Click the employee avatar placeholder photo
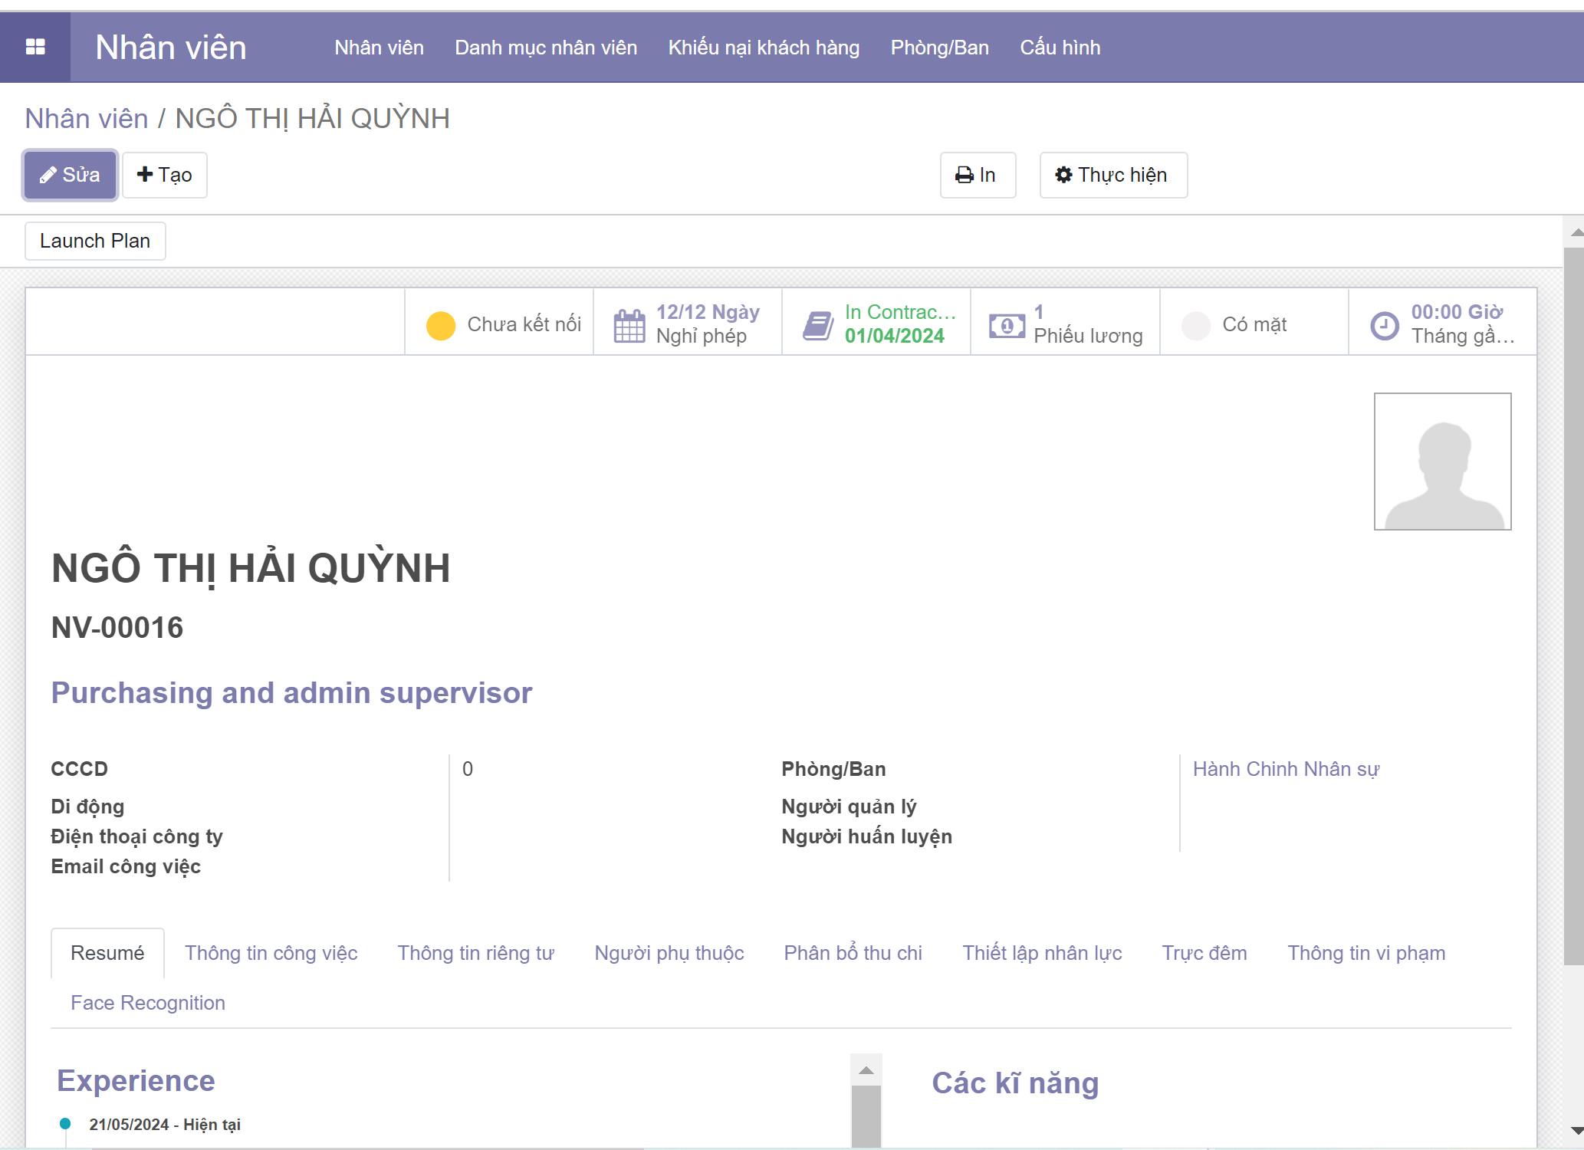1584x1150 pixels. [x=1441, y=462]
